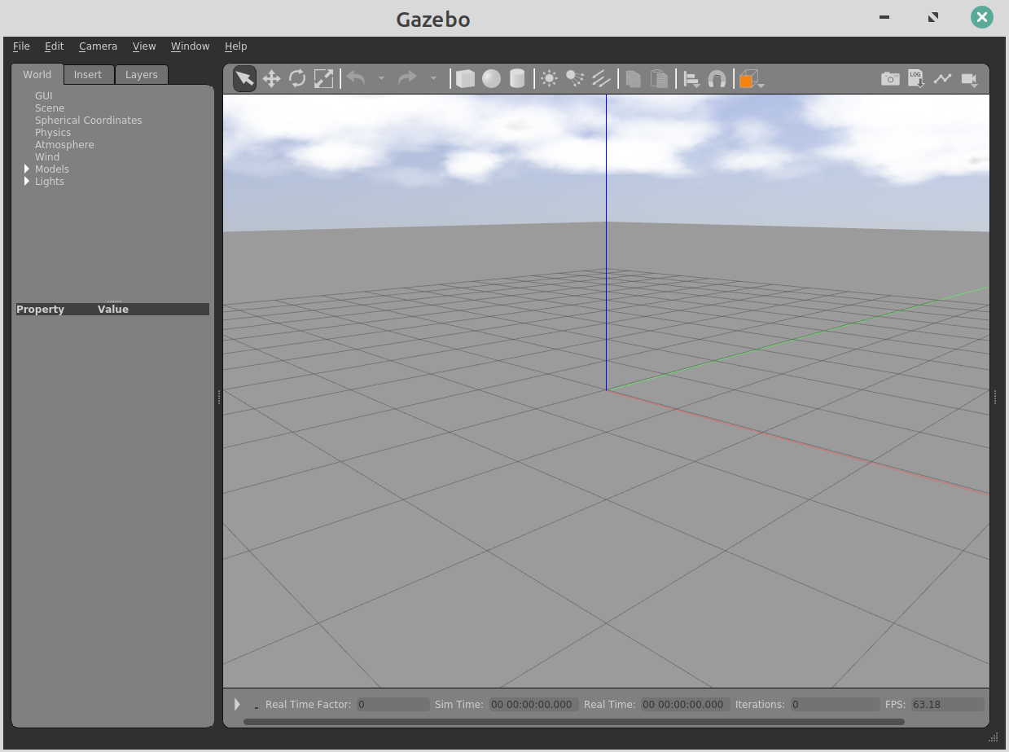This screenshot has height=752, width=1009.
Task: Switch to the Layers tab
Action: [x=141, y=75]
